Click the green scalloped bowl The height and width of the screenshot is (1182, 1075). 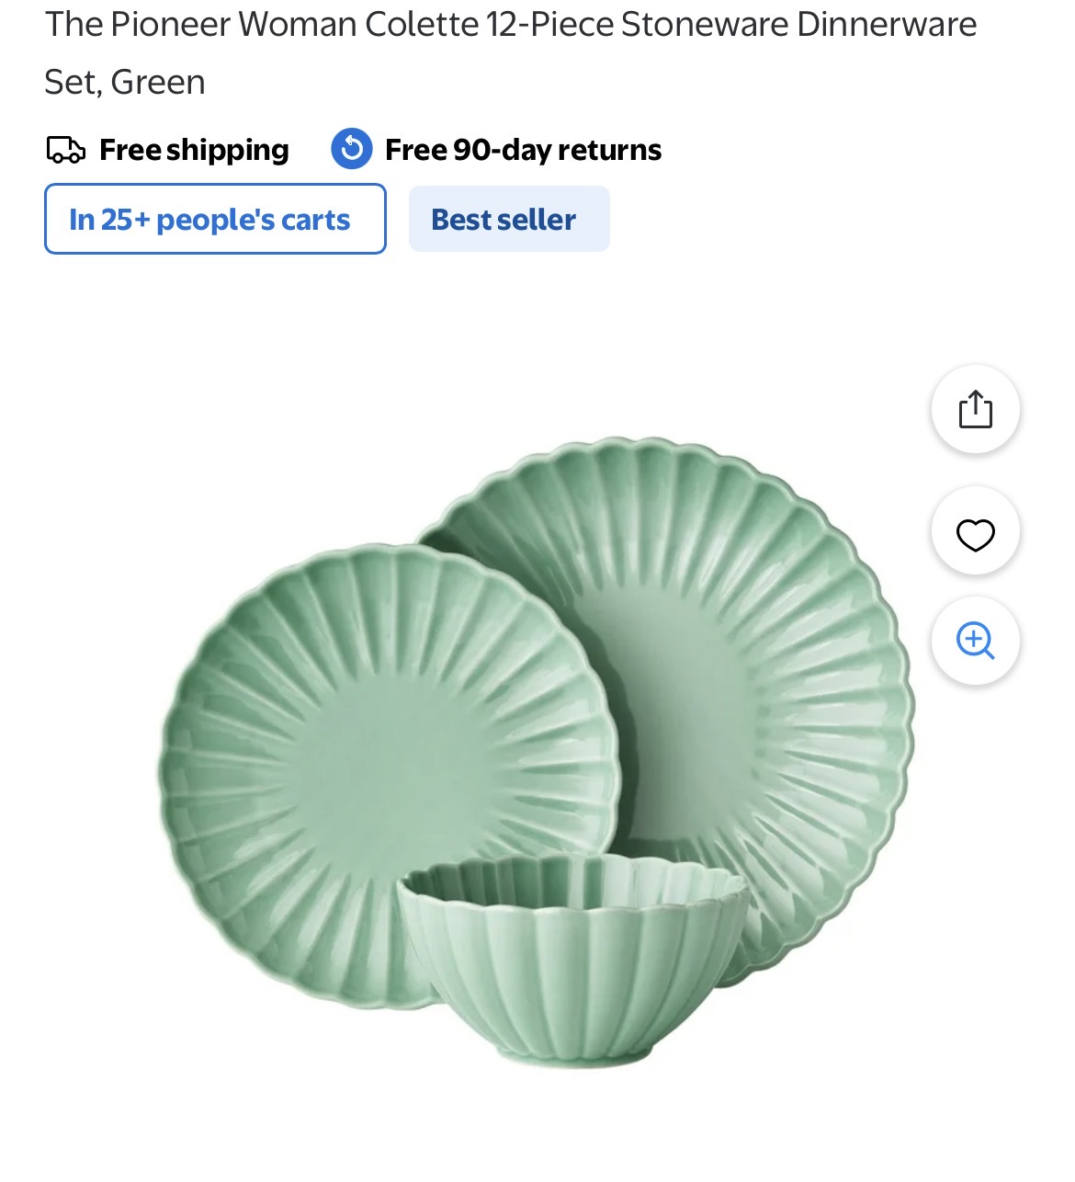[571, 974]
